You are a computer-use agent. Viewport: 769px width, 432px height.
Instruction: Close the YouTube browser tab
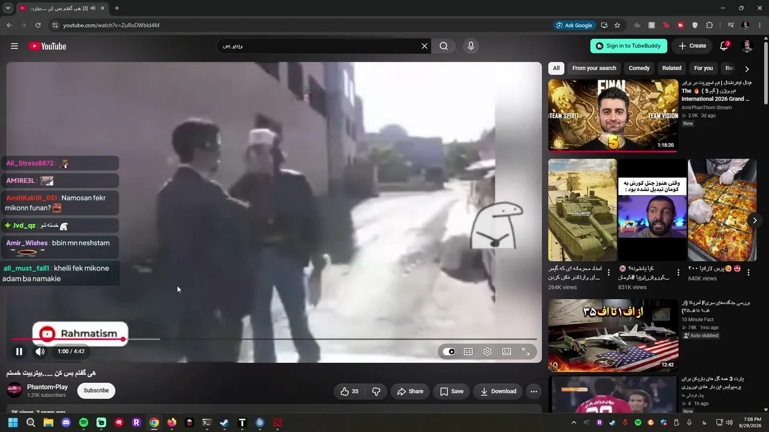(103, 8)
